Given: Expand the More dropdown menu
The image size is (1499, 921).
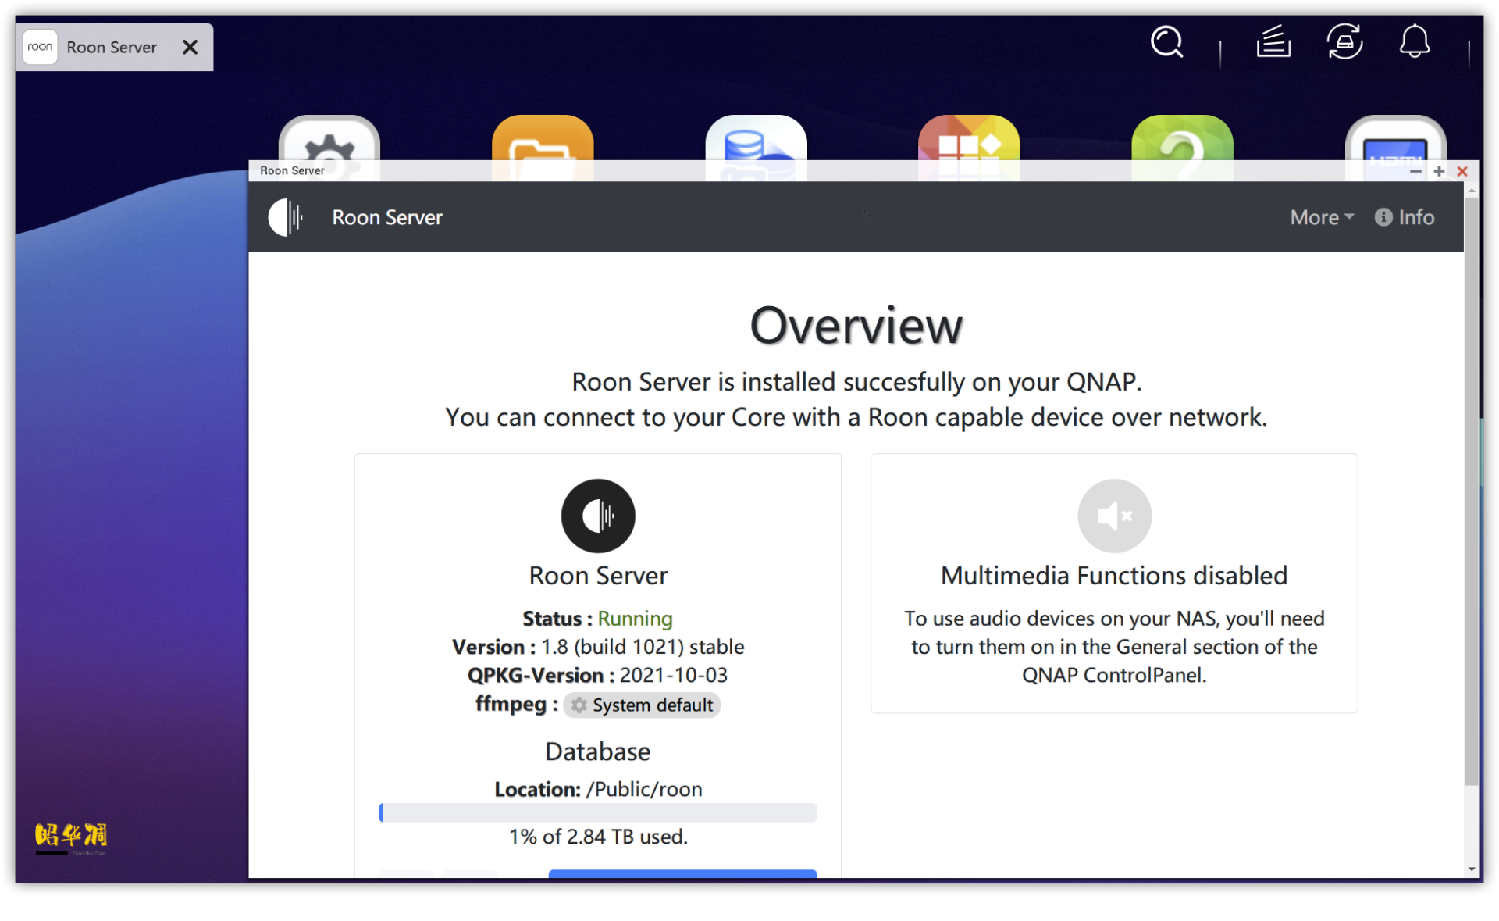Looking at the screenshot, I should tap(1321, 217).
